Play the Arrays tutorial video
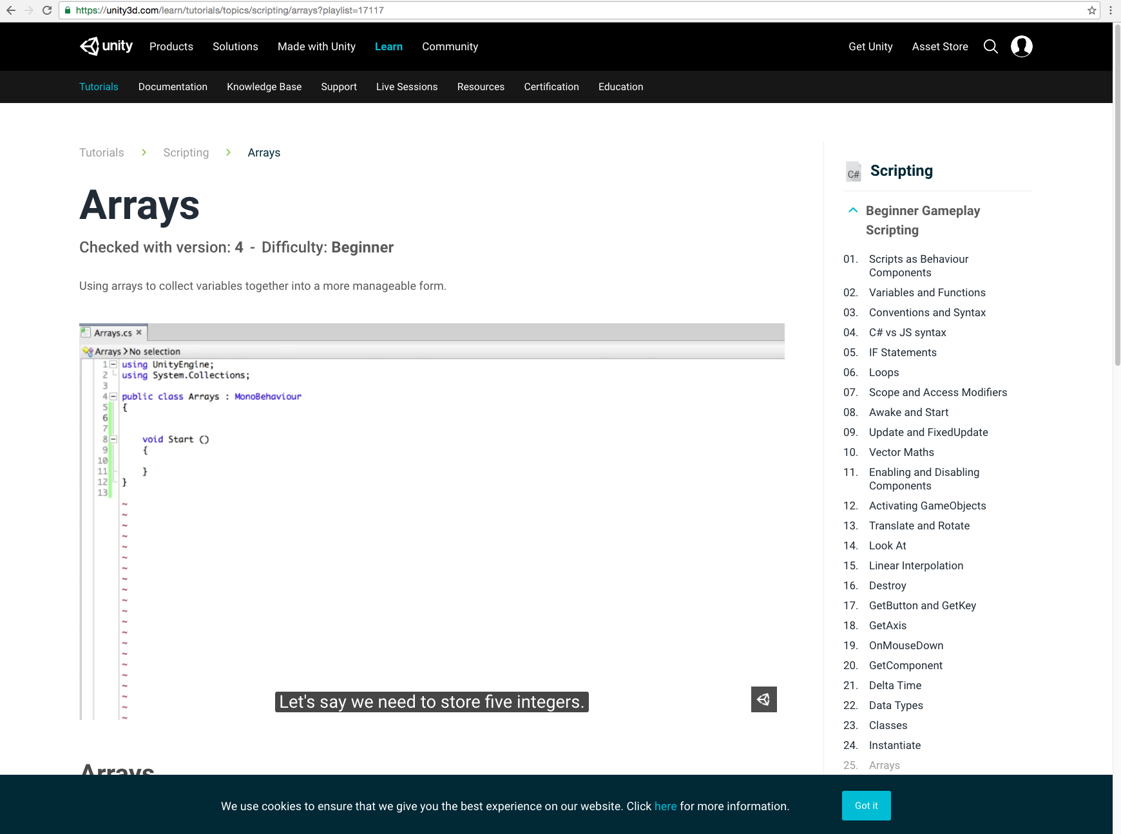The height and width of the screenshot is (834, 1121). click(432, 522)
